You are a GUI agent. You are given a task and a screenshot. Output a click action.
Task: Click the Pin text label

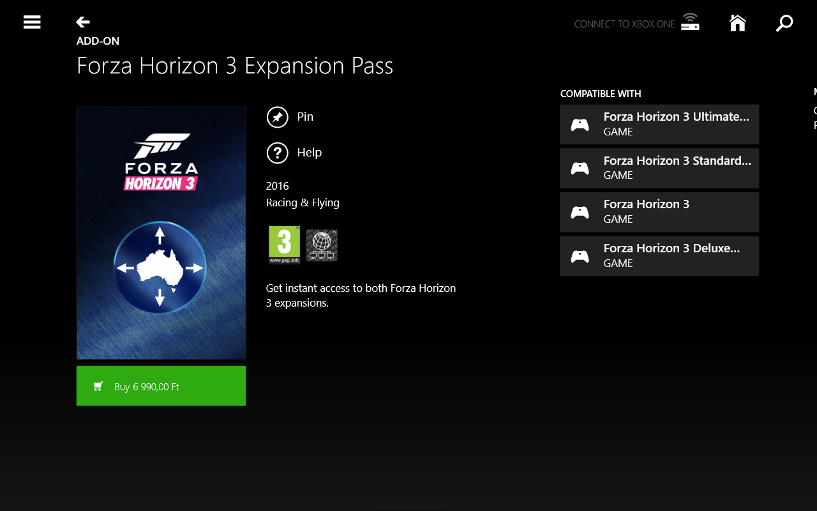point(305,117)
